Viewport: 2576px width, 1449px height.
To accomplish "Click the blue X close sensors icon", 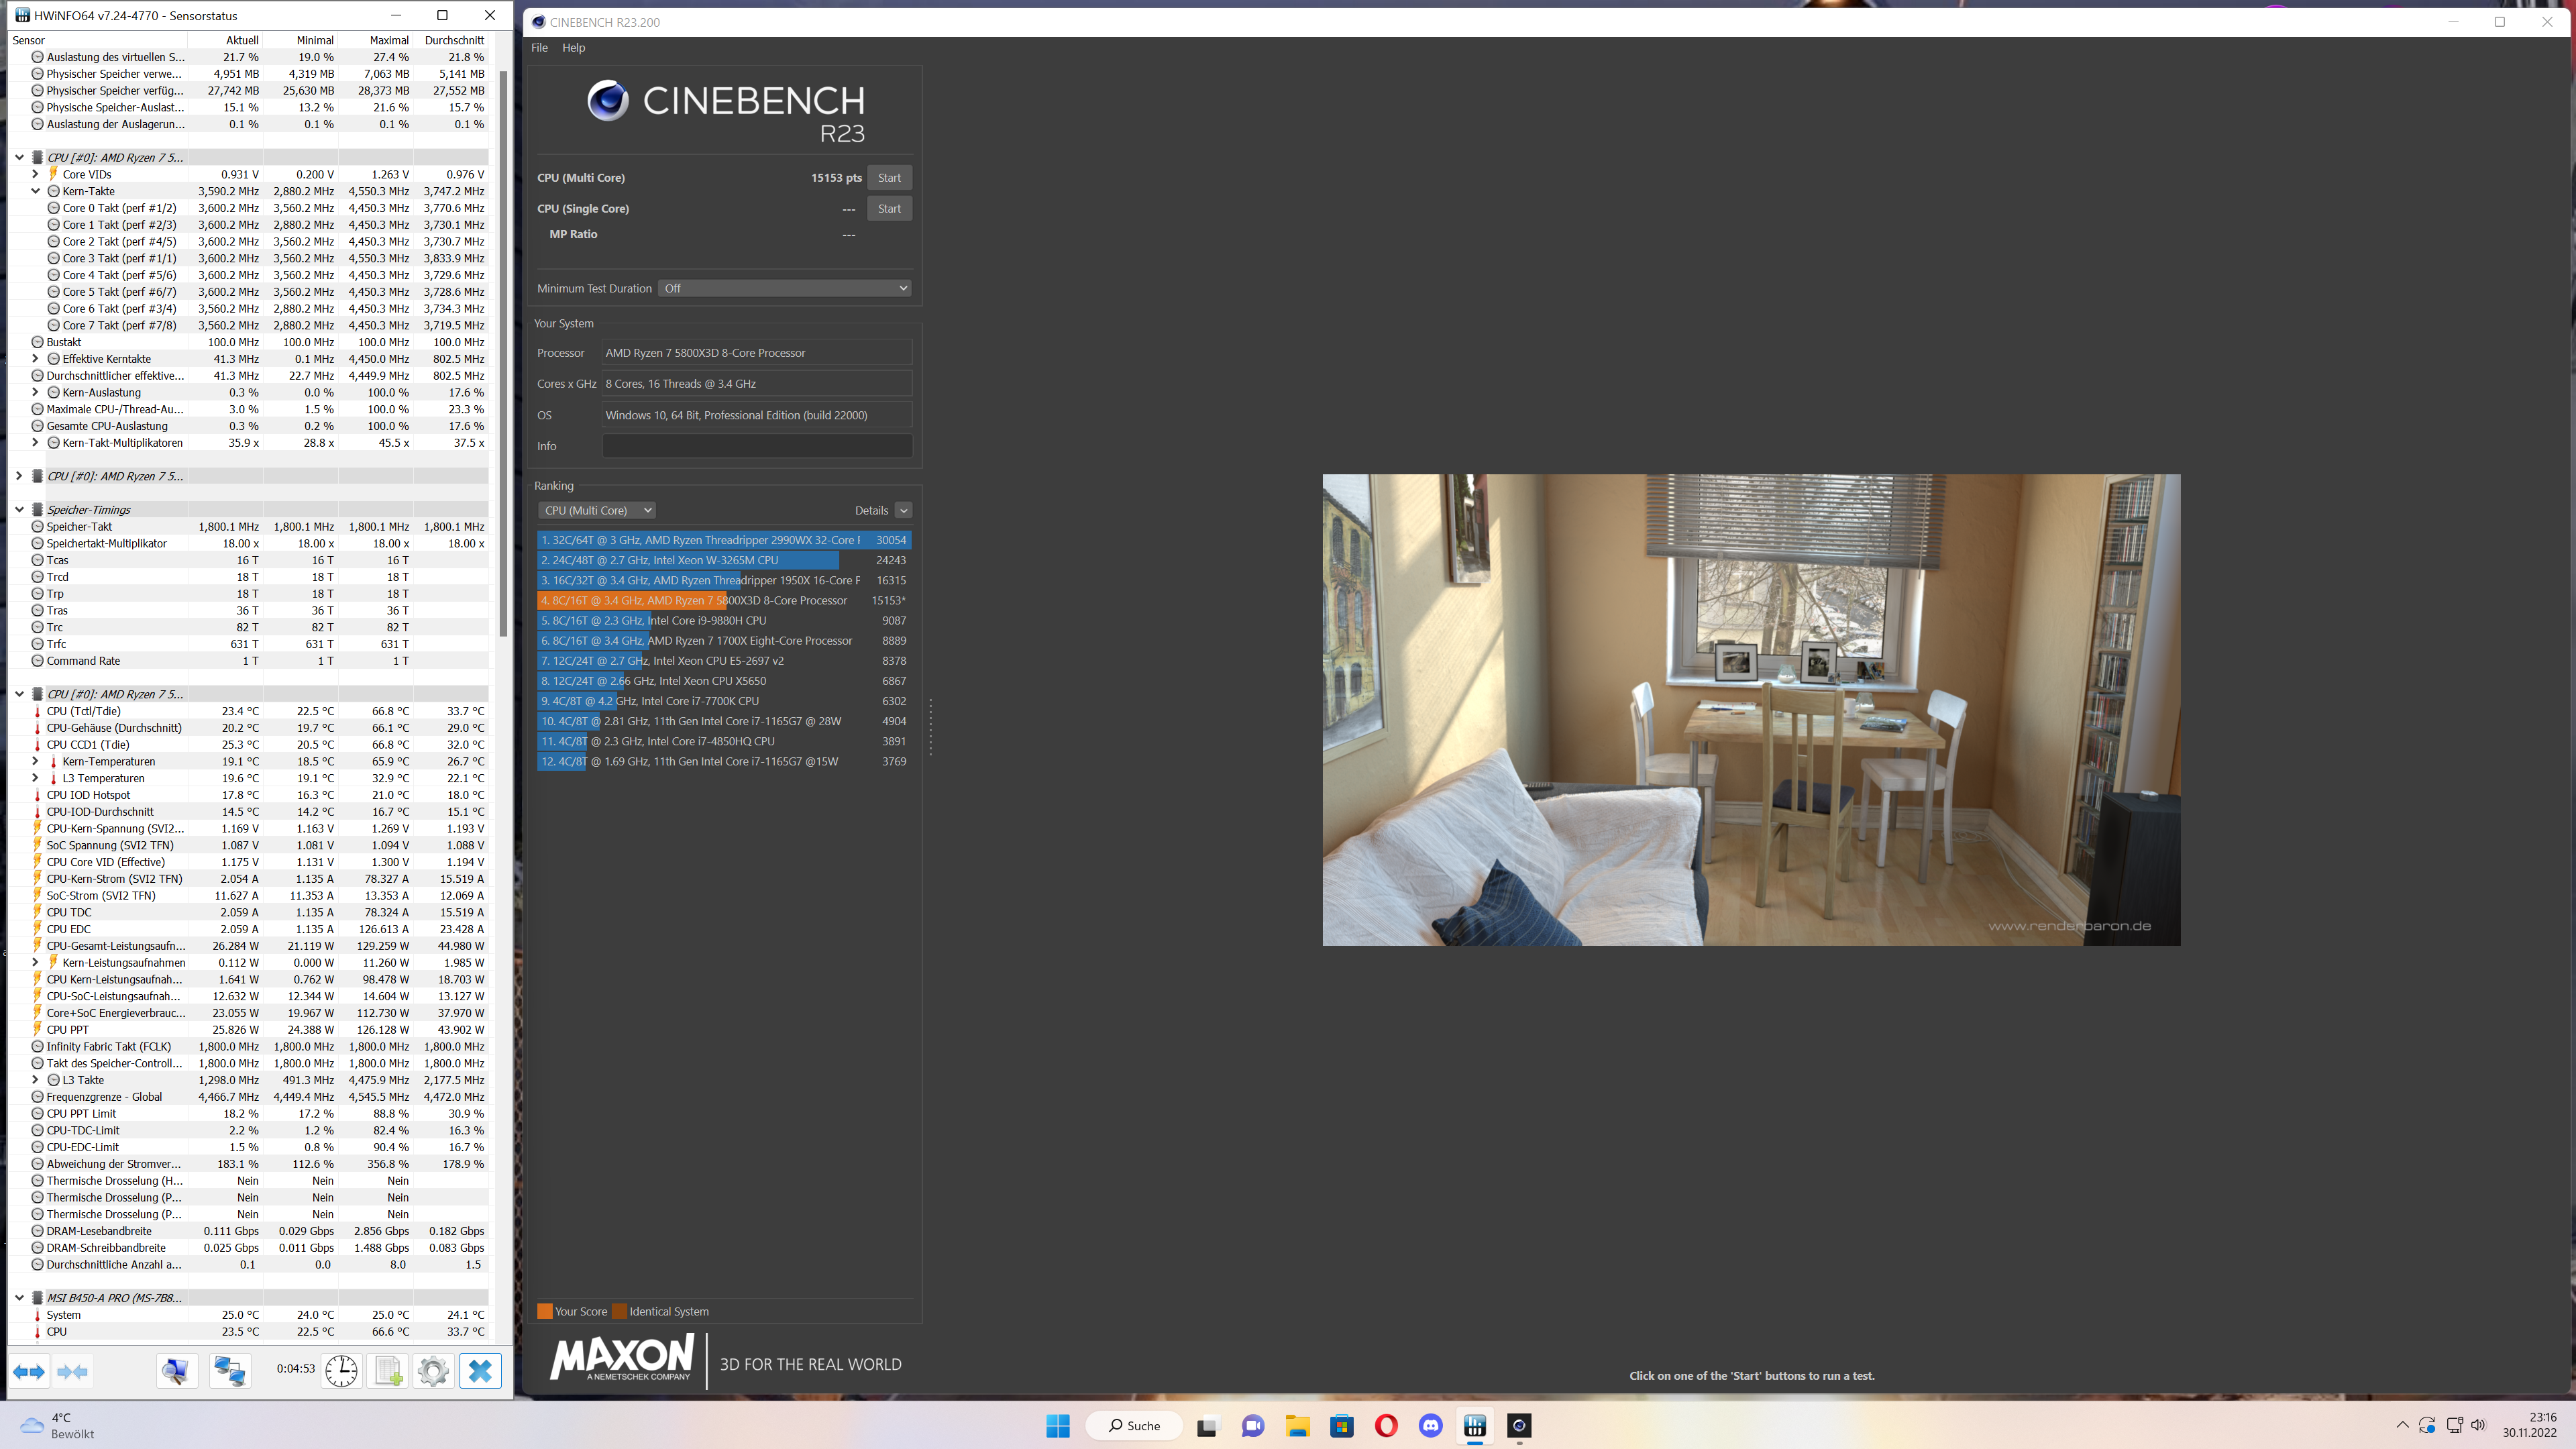I will [480, 1371].
